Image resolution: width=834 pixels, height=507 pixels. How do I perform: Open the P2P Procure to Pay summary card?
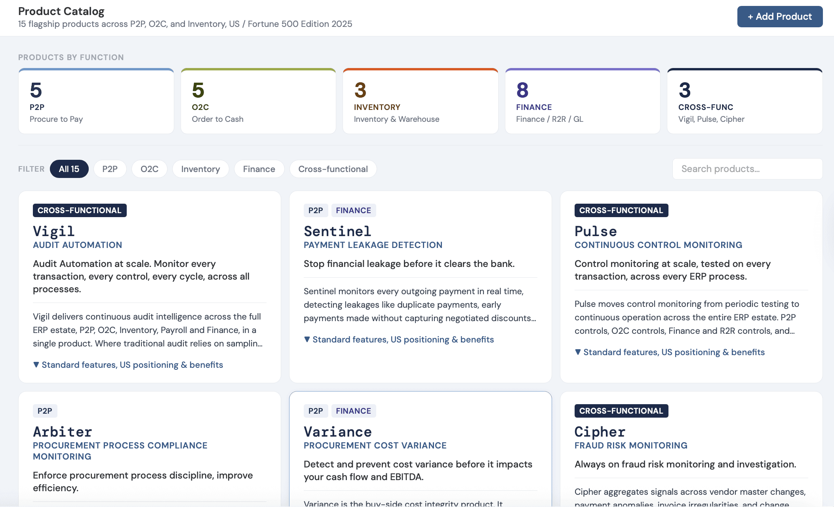[96, 102]
